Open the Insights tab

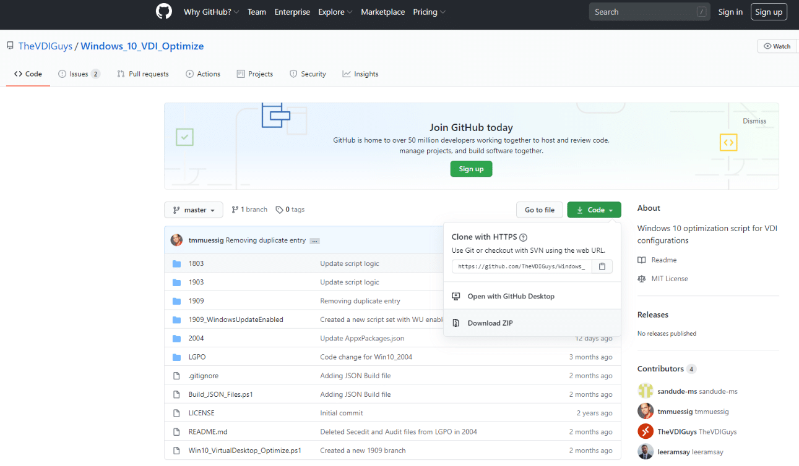[360, 74]
